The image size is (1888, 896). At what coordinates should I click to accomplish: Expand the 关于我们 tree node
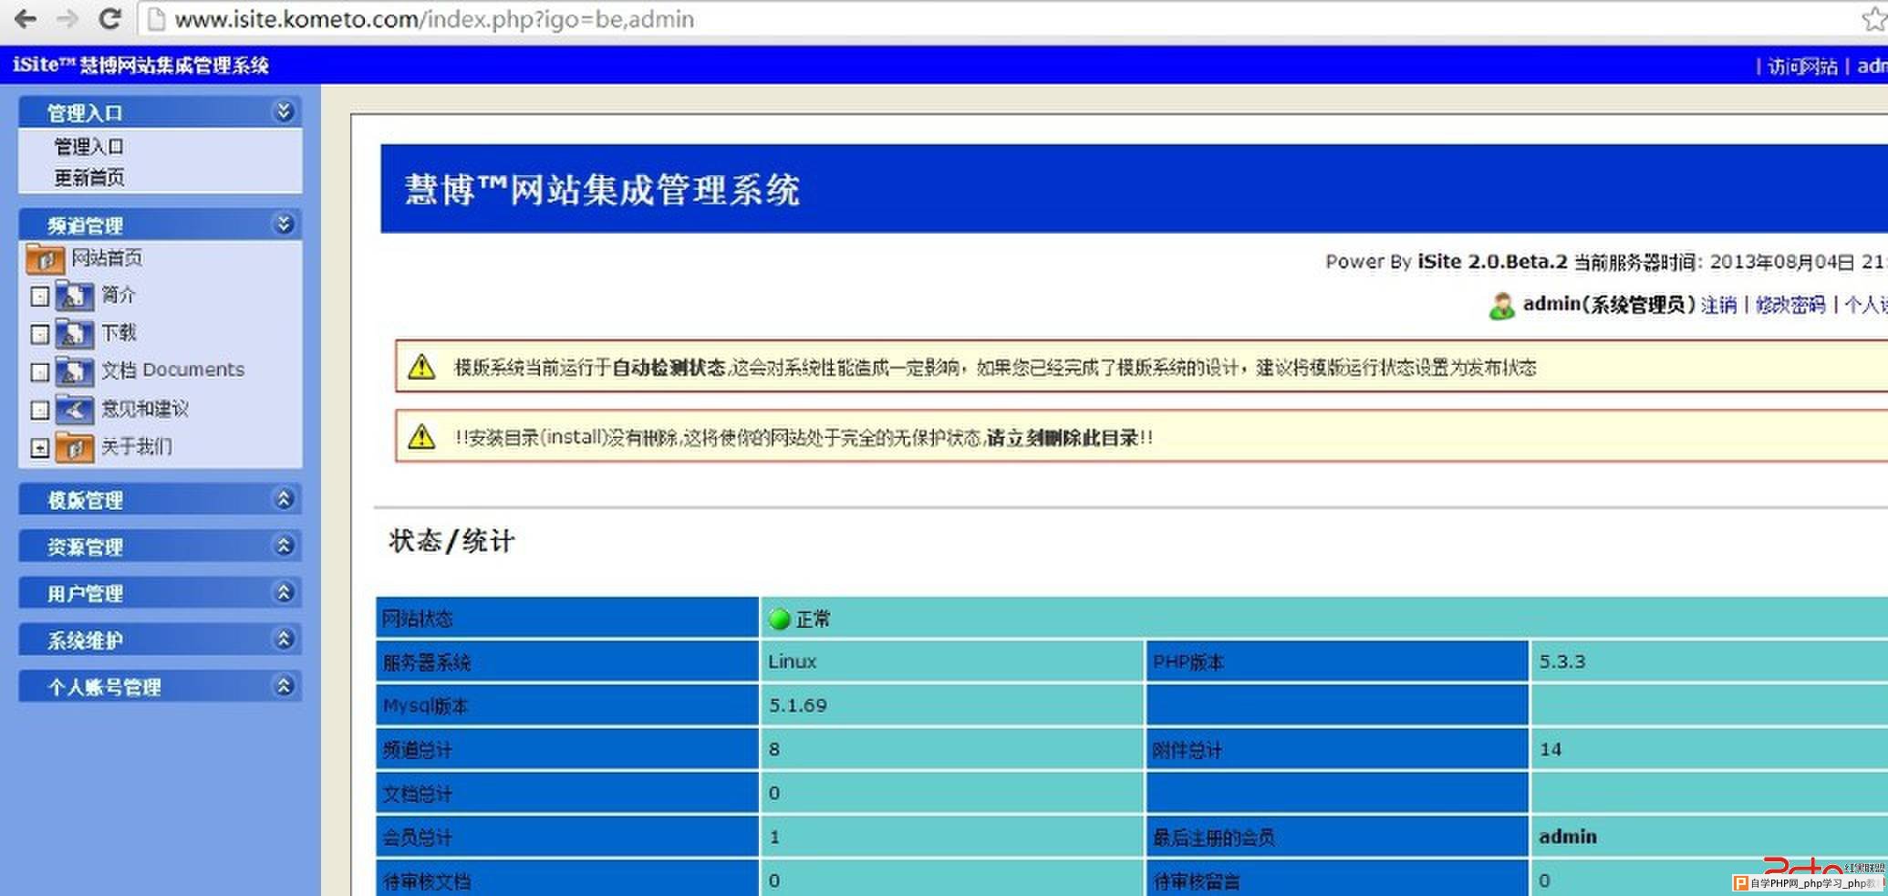pos(39,448)
